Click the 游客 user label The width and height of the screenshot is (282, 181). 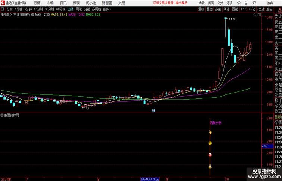[270, 3]
